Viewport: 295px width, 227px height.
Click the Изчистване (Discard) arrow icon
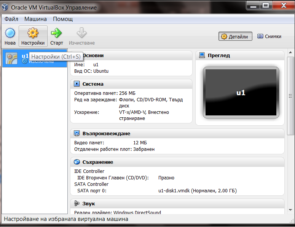(81, 34)
